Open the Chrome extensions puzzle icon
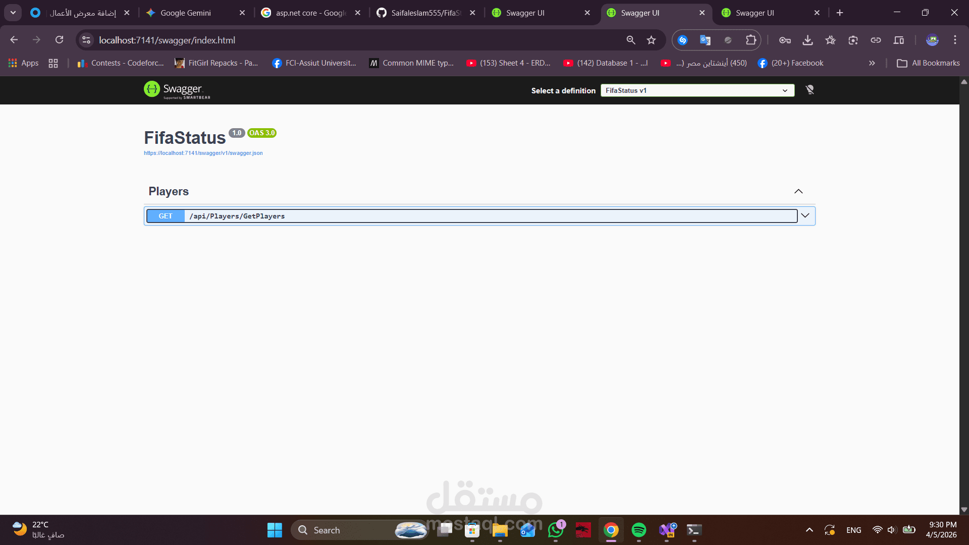The height and width of the screenshot is (545, 969). point(750,40)
